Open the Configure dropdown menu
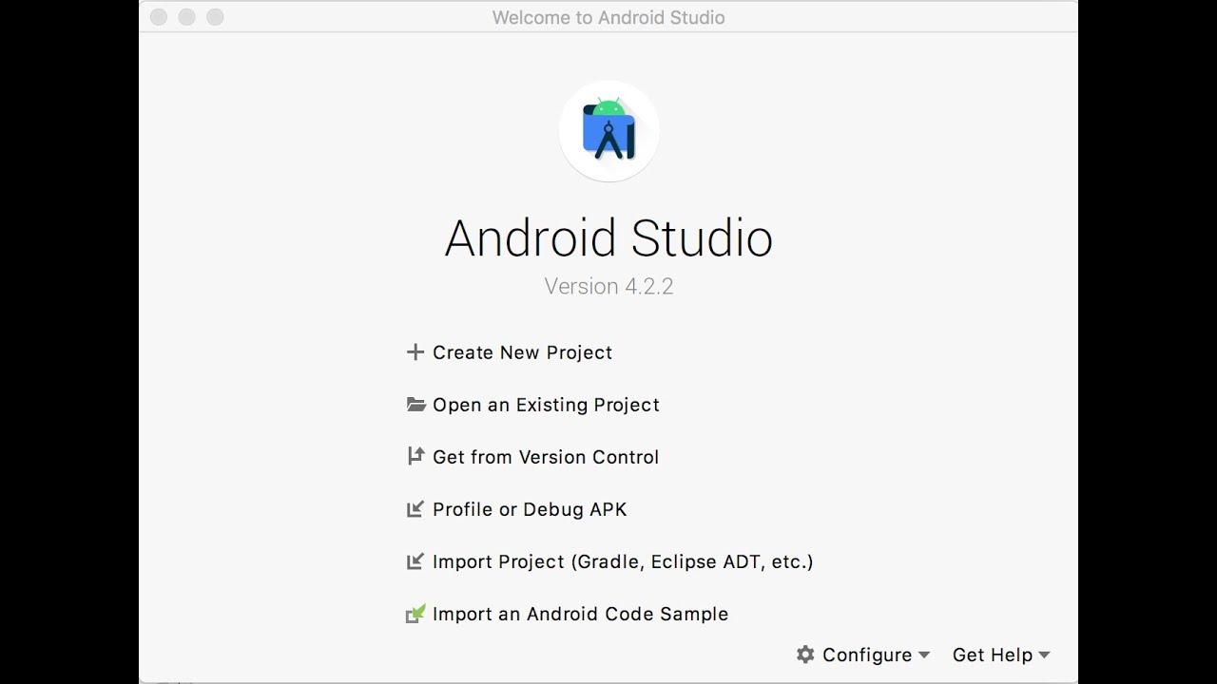Image resolution: width=1217 pixels, height=684 pixels. coord(863,655)
